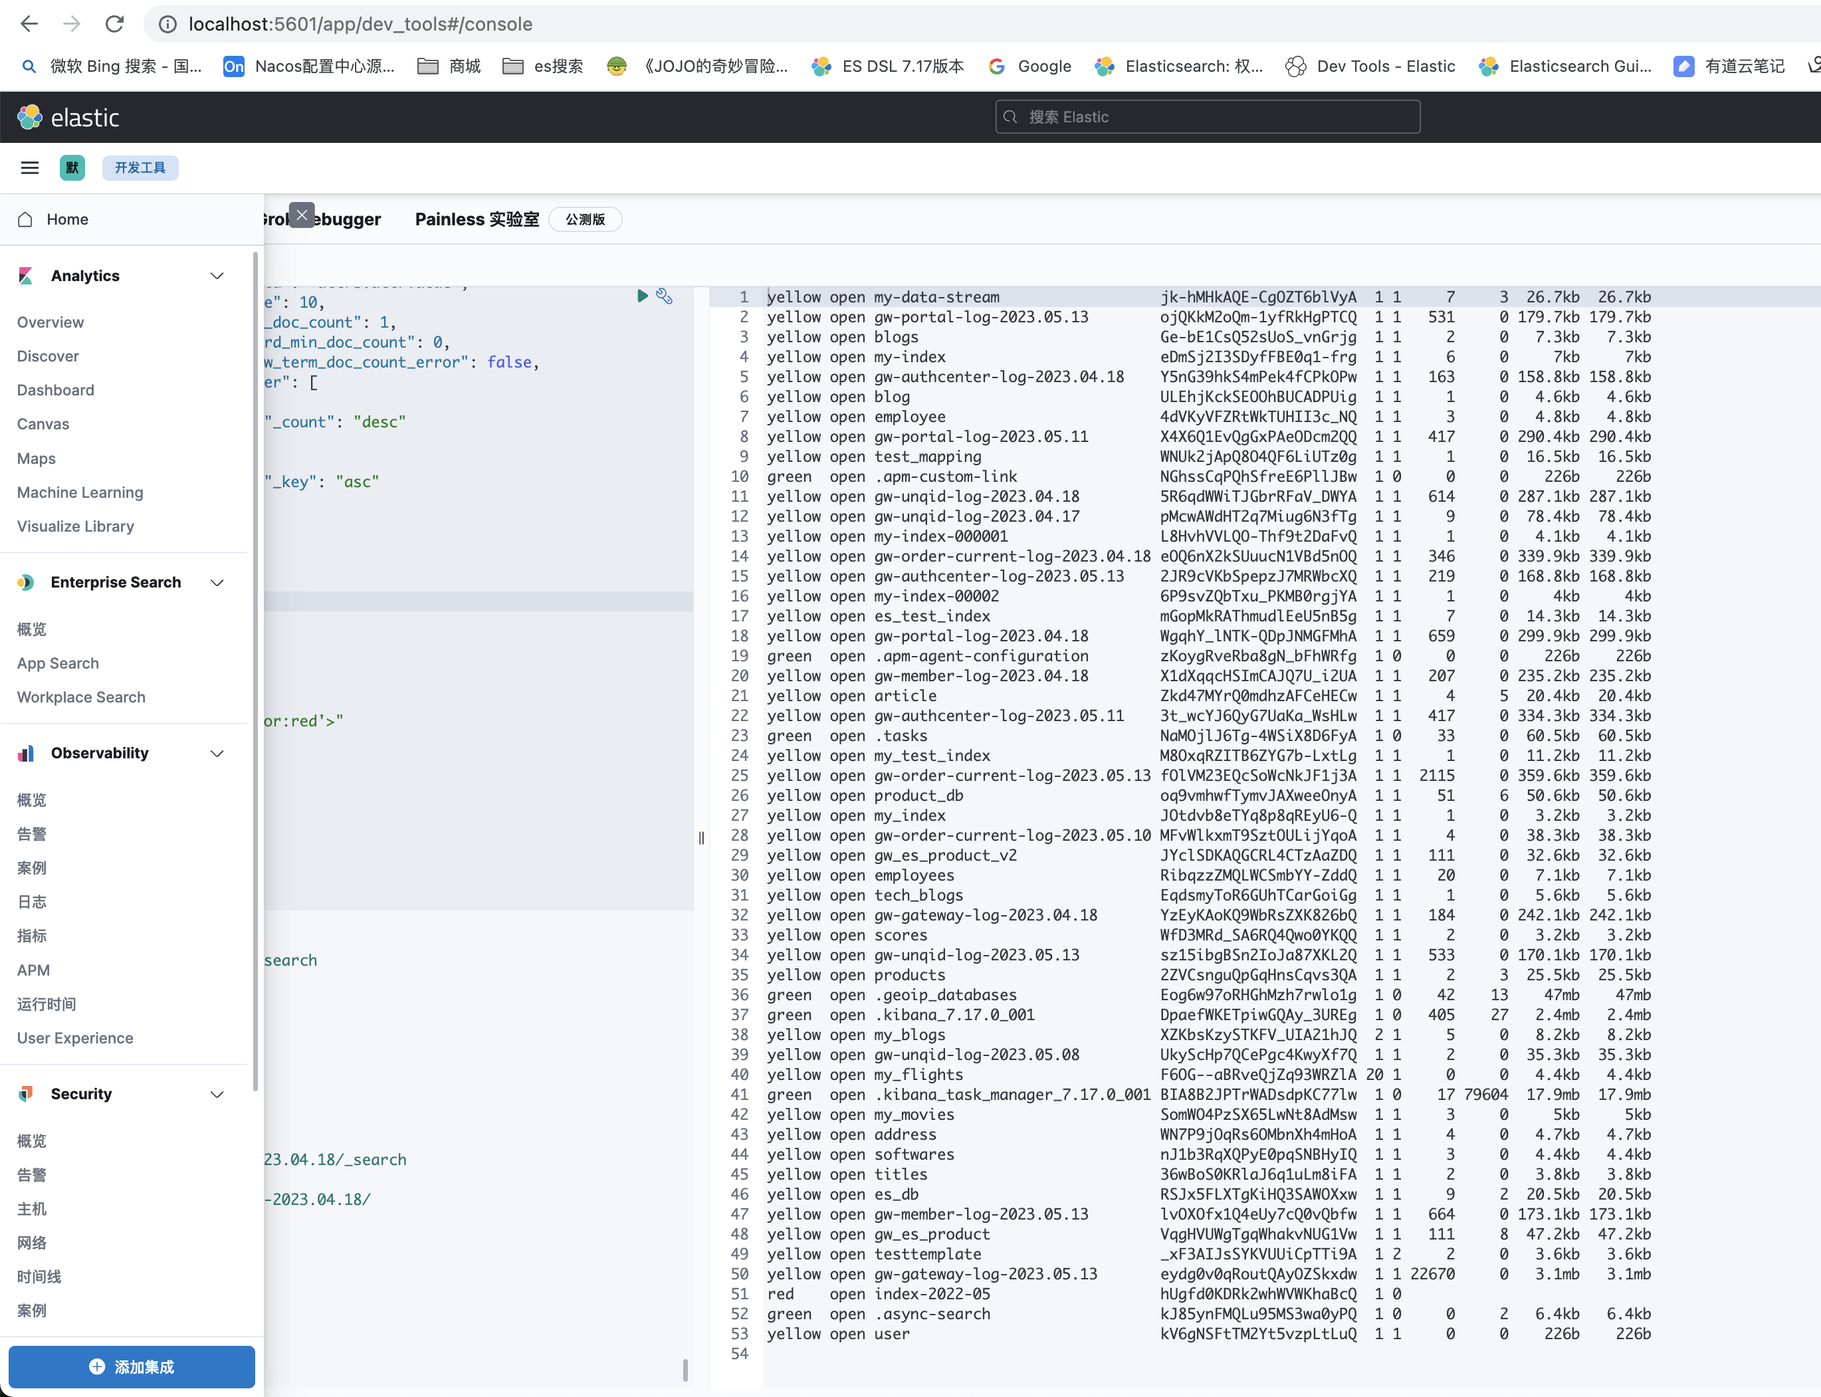Collapse the Observability section chevron
This screenshot has height=1397, width=1821.
[217, 754]
